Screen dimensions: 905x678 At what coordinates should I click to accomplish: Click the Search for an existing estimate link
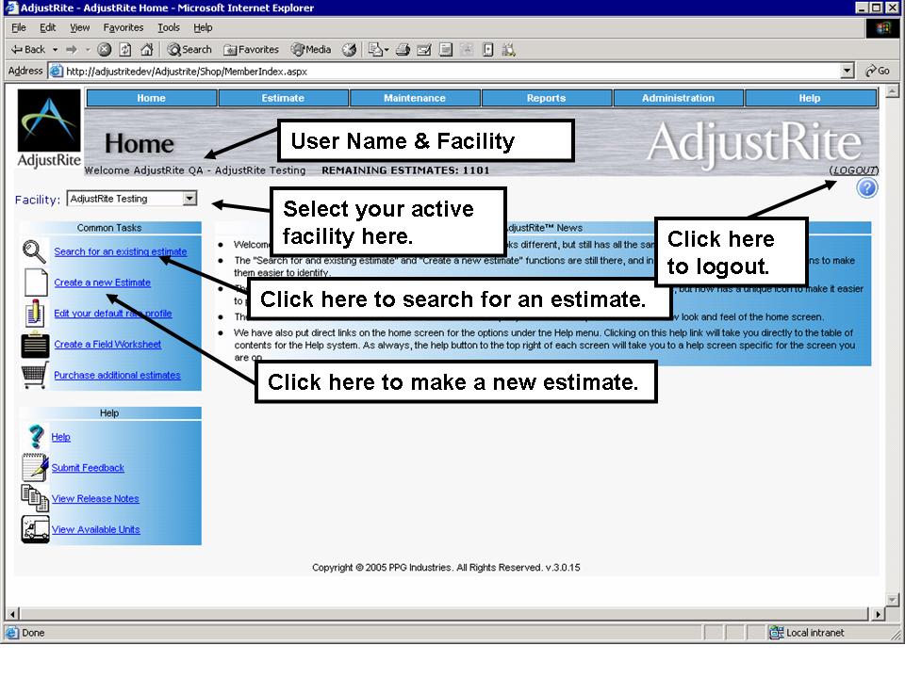[120, 252]
